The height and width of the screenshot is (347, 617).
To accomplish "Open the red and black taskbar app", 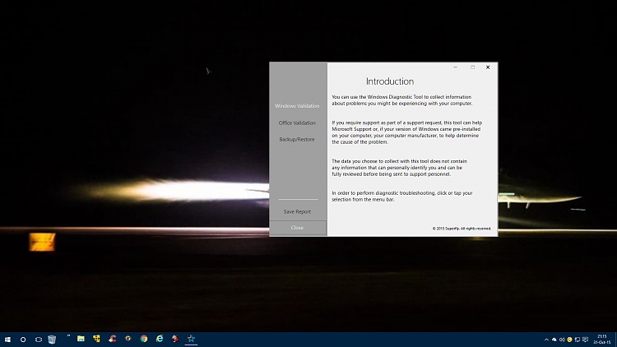I will click(175, 339).
